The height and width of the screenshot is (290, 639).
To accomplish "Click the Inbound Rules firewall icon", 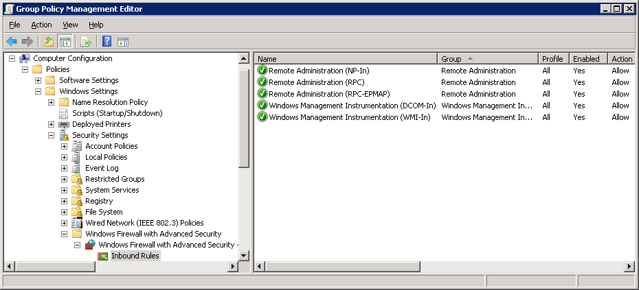I will [103, 256].
